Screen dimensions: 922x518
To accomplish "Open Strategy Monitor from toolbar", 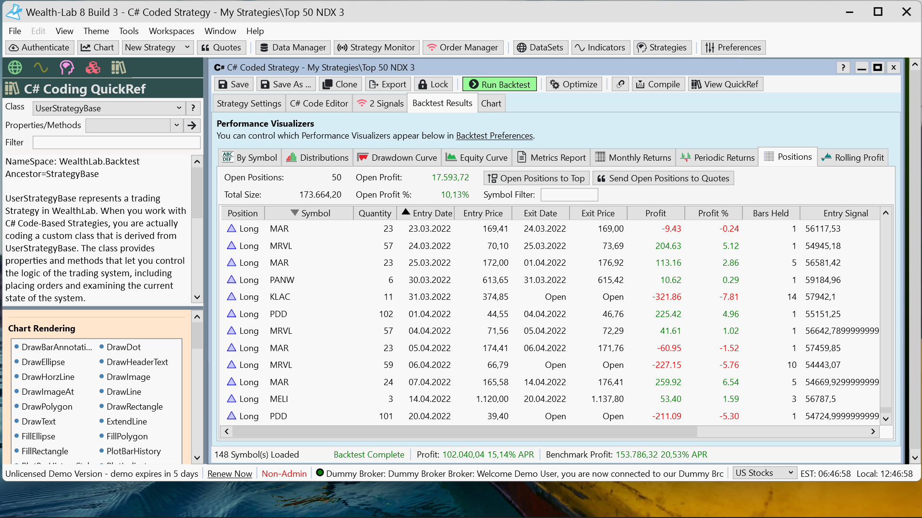I will pos(376,47).
